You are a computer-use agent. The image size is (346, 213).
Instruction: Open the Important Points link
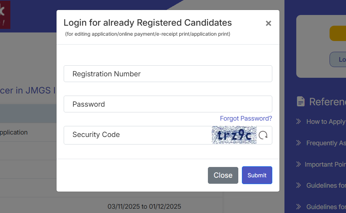[x=325, y=164]
